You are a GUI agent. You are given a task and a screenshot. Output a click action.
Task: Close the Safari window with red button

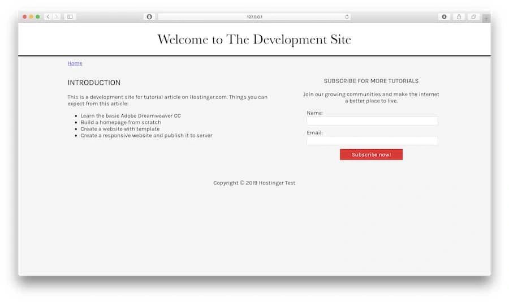pos(24,16)
